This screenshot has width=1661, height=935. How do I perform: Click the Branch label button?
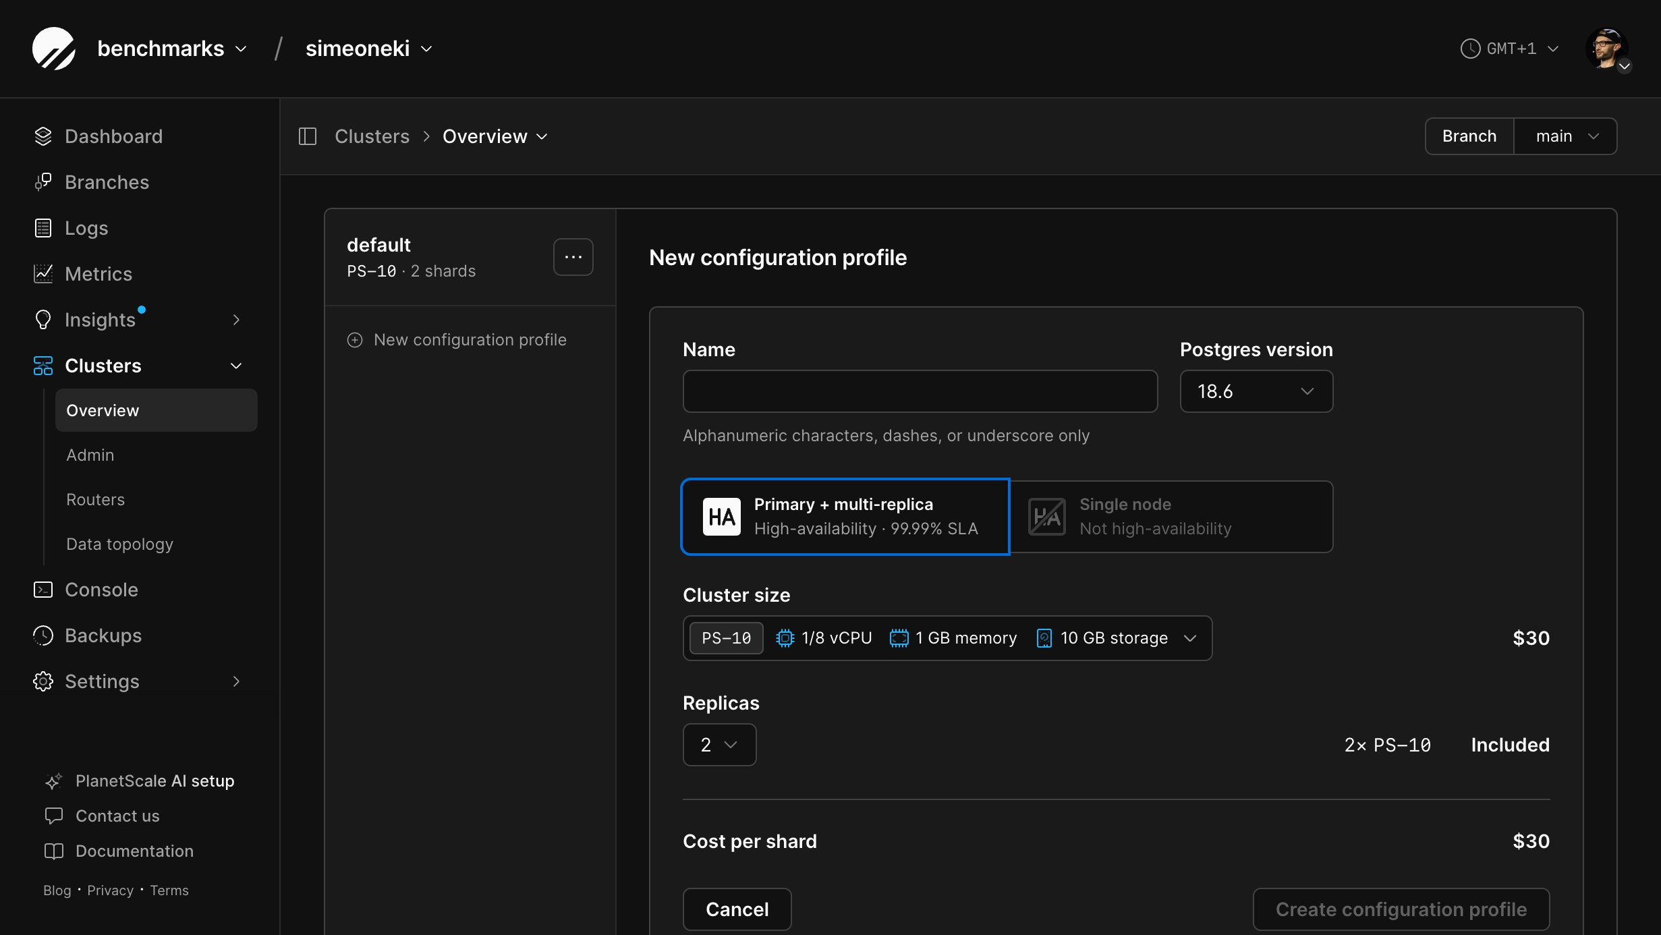1469,136
